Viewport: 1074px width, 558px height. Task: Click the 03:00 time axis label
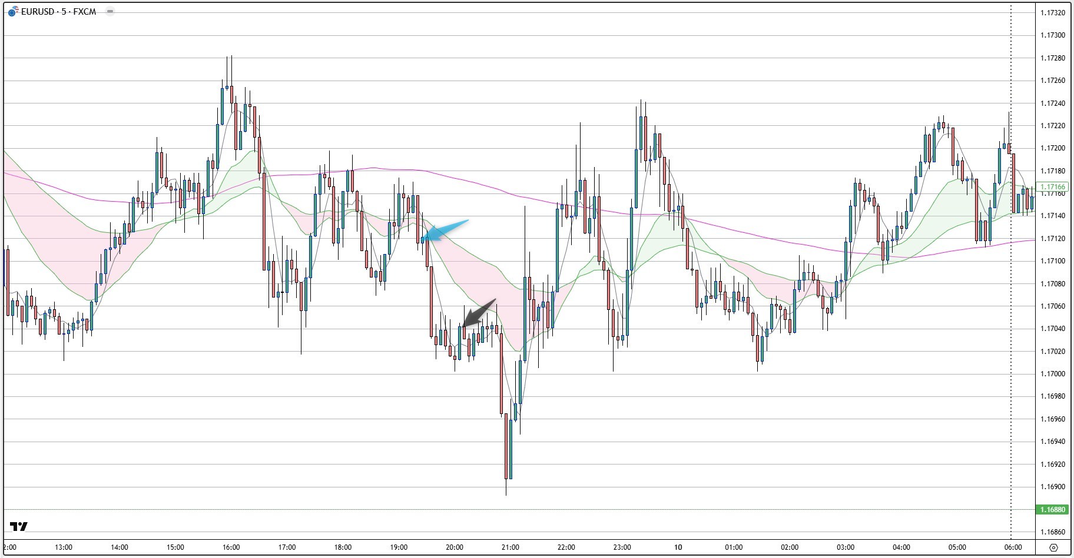coord(846,547)
